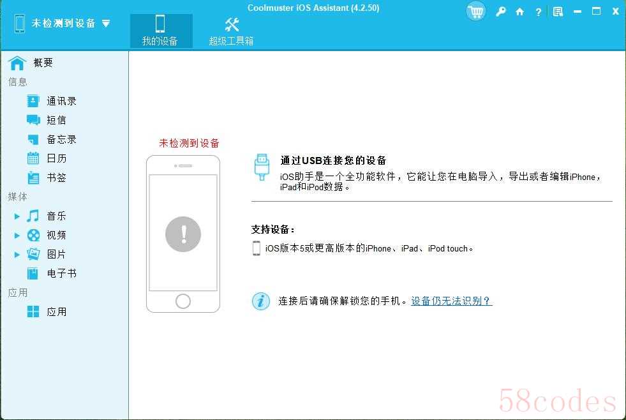The width and height of the screenshot is (626, 420).
Task: Click the calendar grid icon
Action: point(33,158)
